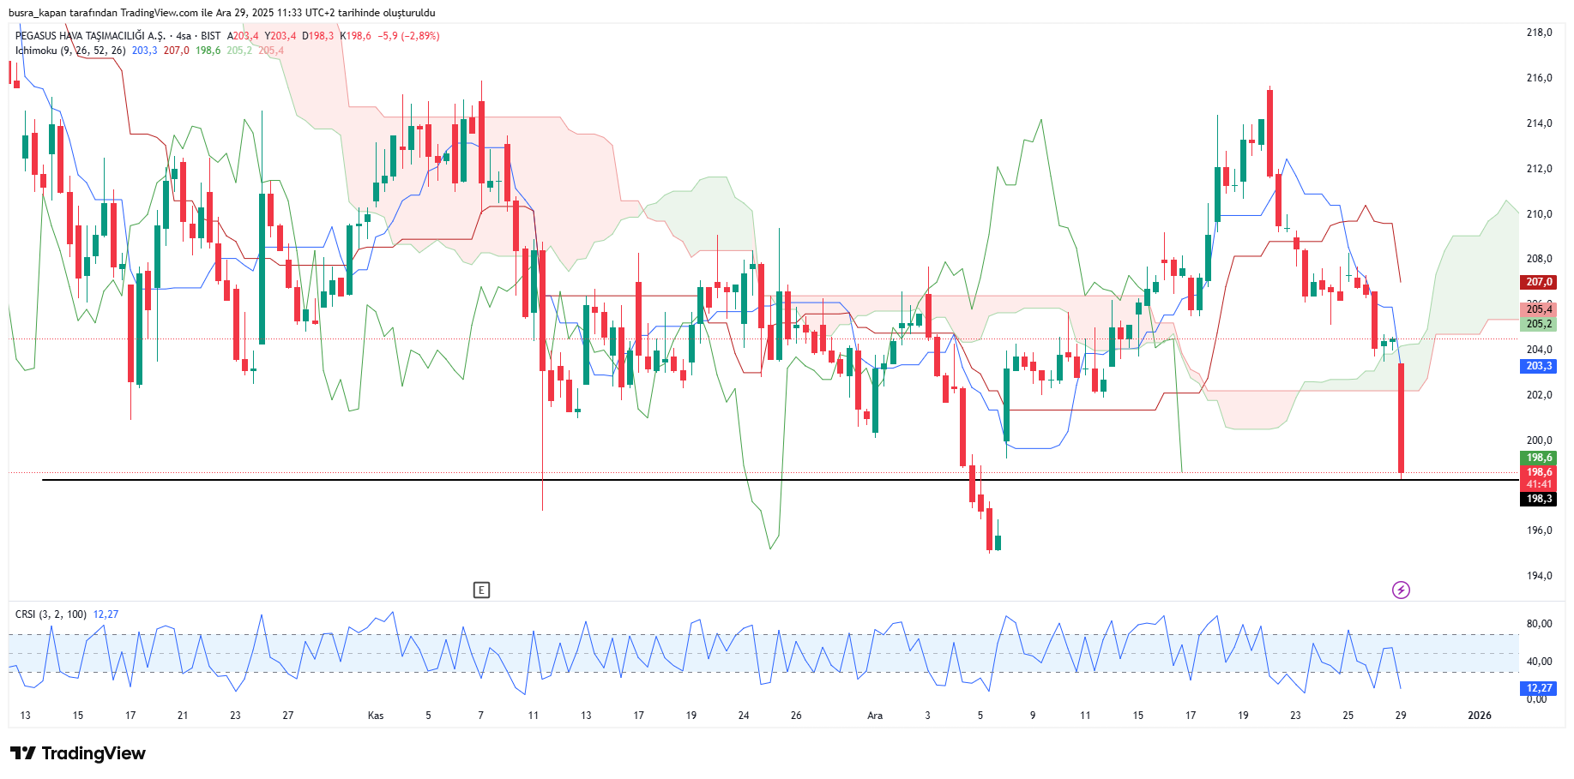Click the purple lightning bolt icon
1574x779 pixels.
coord(1401,590)
